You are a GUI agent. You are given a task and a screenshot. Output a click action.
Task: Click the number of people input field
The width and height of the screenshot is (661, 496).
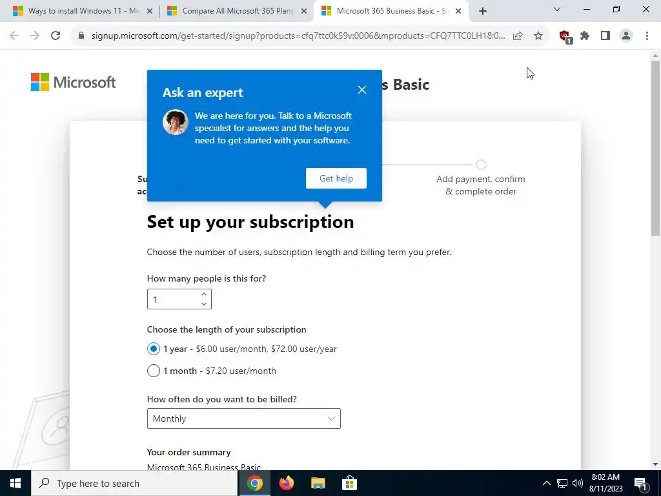(179, 299)
